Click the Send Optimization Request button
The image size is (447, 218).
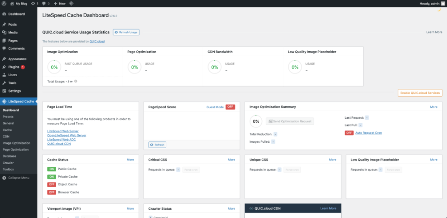tap(290, 121)
